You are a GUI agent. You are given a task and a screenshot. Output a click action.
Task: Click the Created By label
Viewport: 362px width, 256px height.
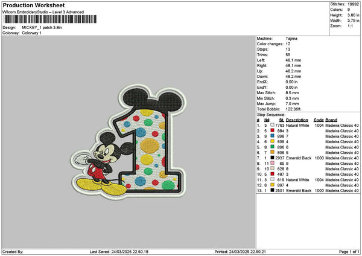[13, 252]
